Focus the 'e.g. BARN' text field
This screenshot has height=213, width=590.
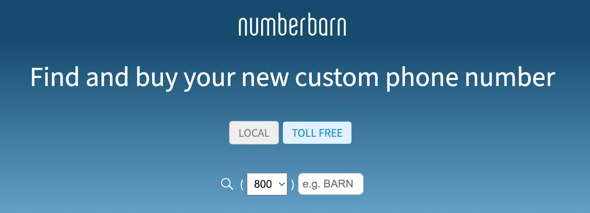pyautogui.click(x=331, y=184)
